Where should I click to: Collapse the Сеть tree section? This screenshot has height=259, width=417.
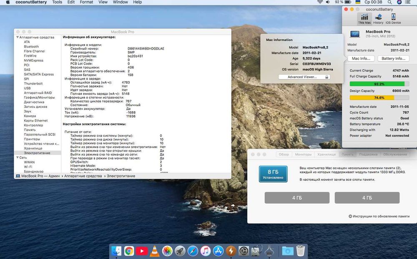[x=18, y=157]
